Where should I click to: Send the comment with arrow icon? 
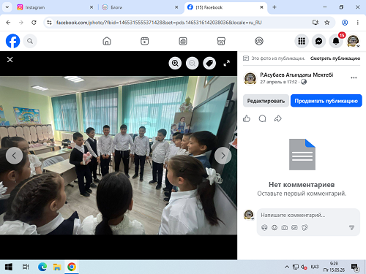pos(351,228)
